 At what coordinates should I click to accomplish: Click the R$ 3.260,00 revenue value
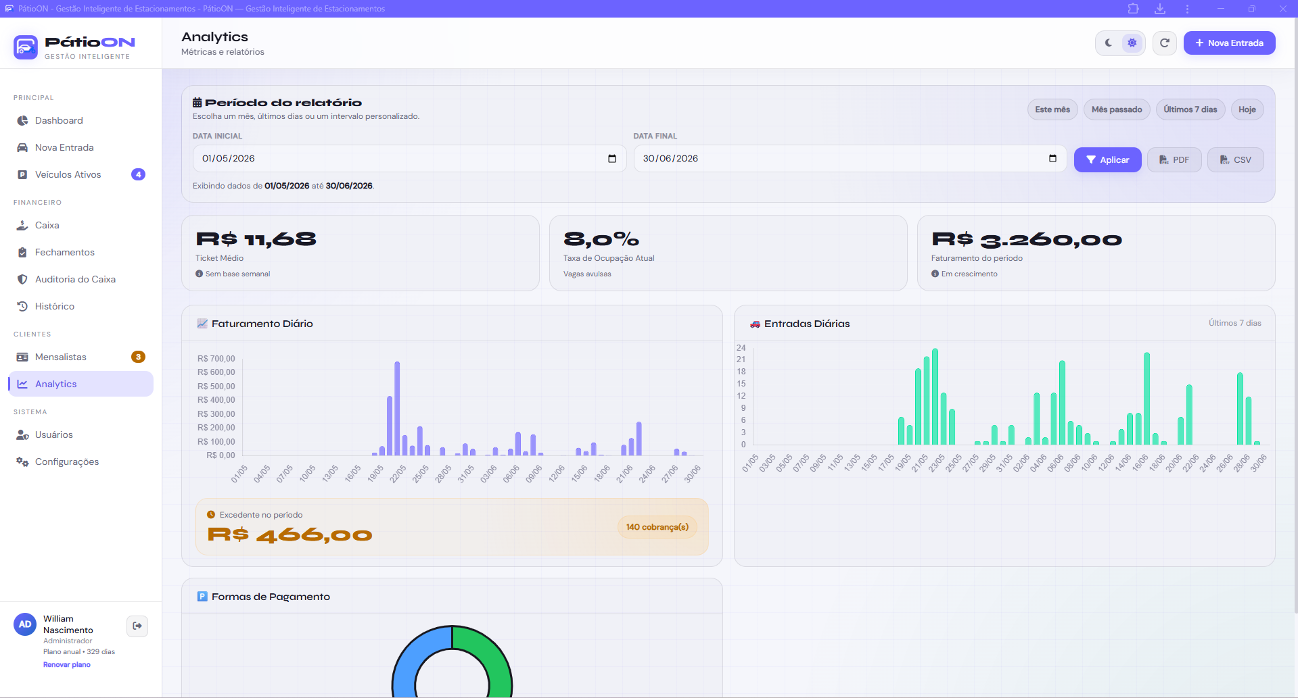[x=1027, y=239]
